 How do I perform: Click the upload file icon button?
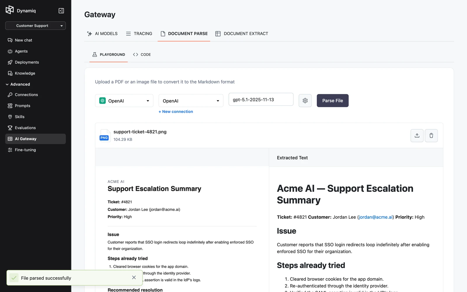[x=417, y=135]
